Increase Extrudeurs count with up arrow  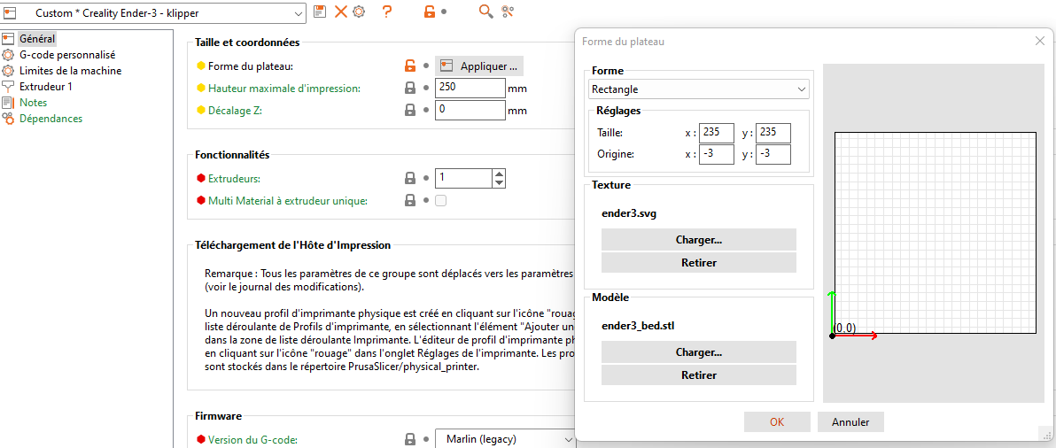pos(499,174)
